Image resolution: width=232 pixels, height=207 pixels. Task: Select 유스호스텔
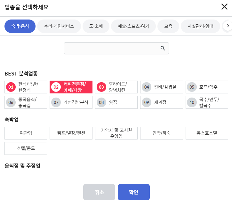click(x=207, y=133)
